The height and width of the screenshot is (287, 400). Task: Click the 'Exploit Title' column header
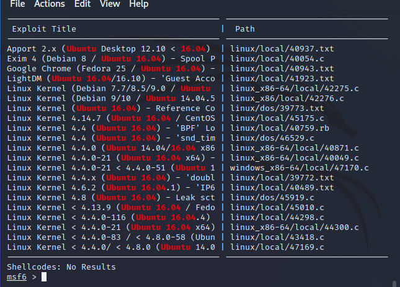[44, 29]
